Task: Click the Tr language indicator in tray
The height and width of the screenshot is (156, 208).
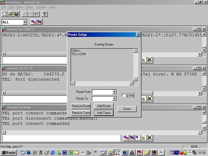Action: [177, 153]
